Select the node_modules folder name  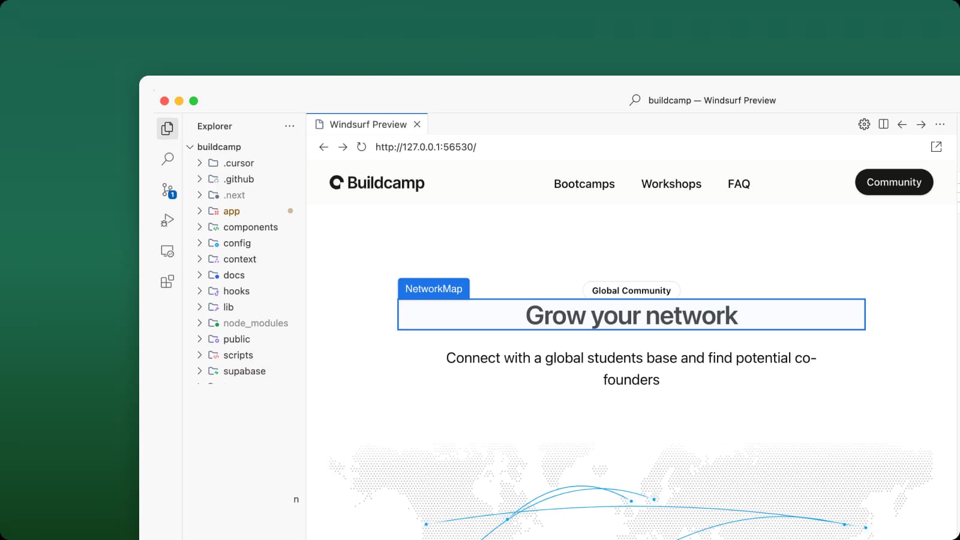pyautogui.click(x=256, y=323)
